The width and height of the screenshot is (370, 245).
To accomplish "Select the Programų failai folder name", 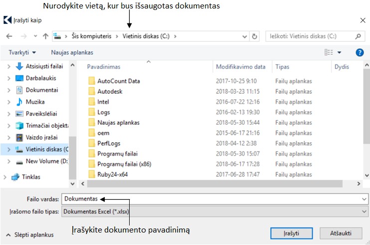I will tap(117, 154).
